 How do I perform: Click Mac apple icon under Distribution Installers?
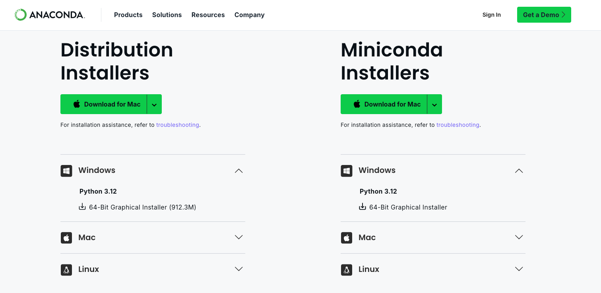66,238
